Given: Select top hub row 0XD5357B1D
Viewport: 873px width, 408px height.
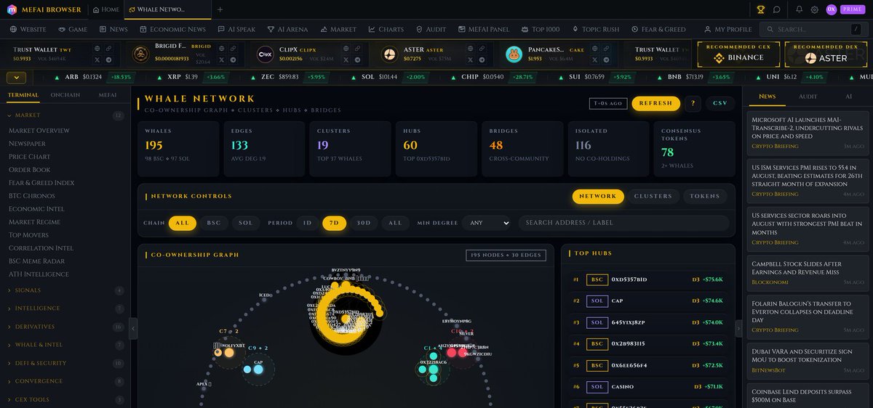Looking at the screenshot, I should coord(648,280).
